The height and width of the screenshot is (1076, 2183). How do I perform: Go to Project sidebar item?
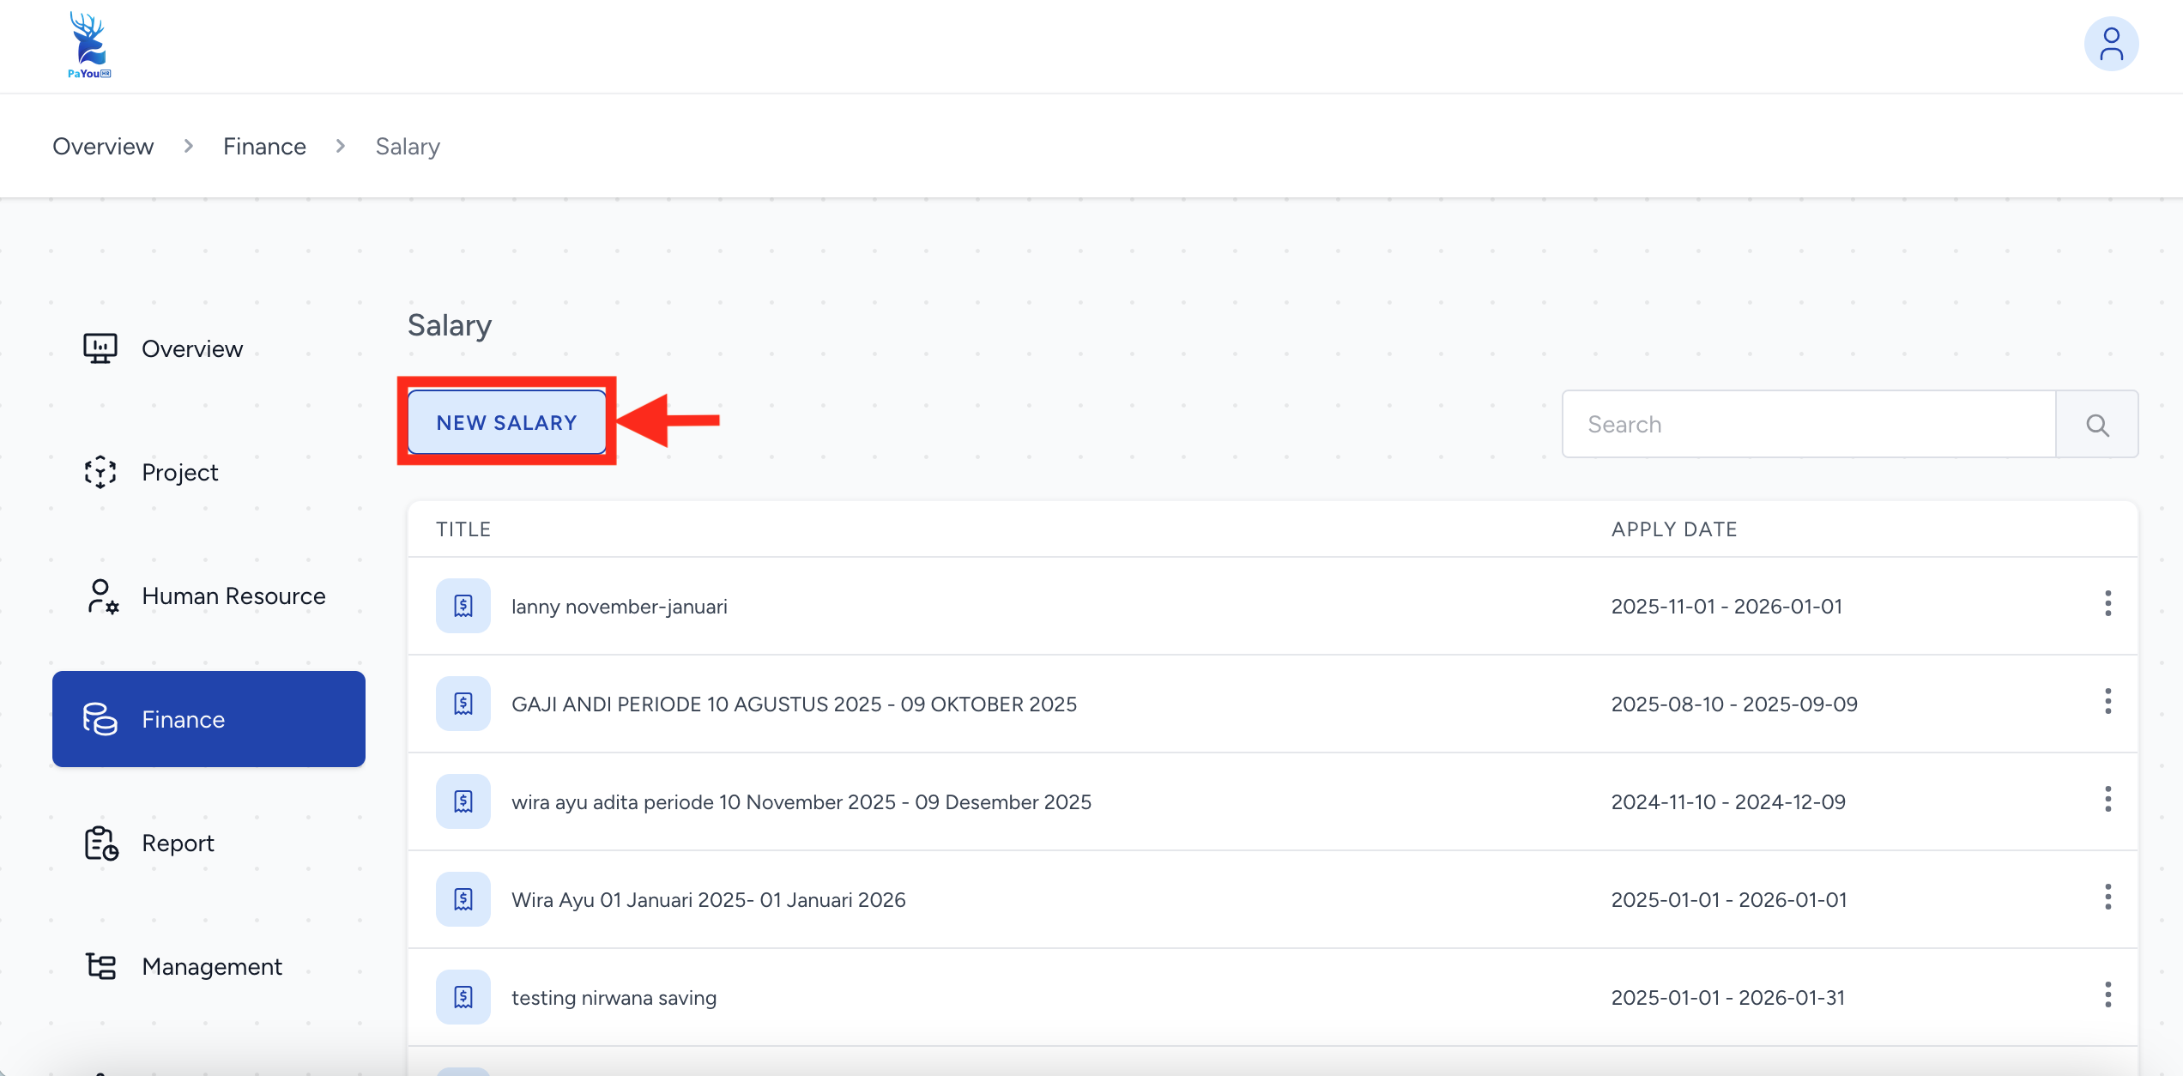(179, 473)
